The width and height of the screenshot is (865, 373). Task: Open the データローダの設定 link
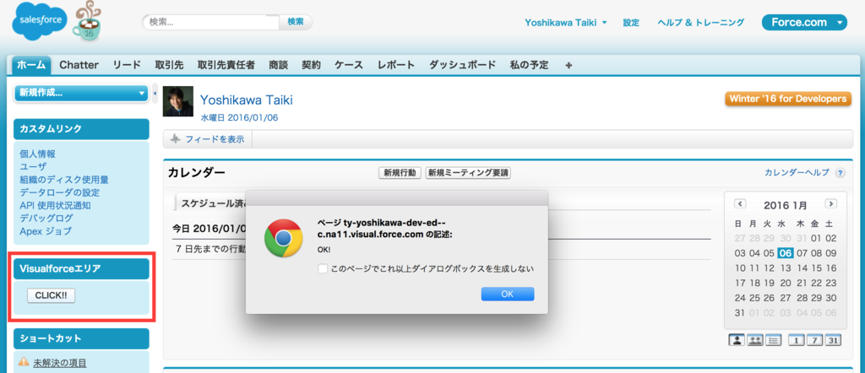coord(60,192)
